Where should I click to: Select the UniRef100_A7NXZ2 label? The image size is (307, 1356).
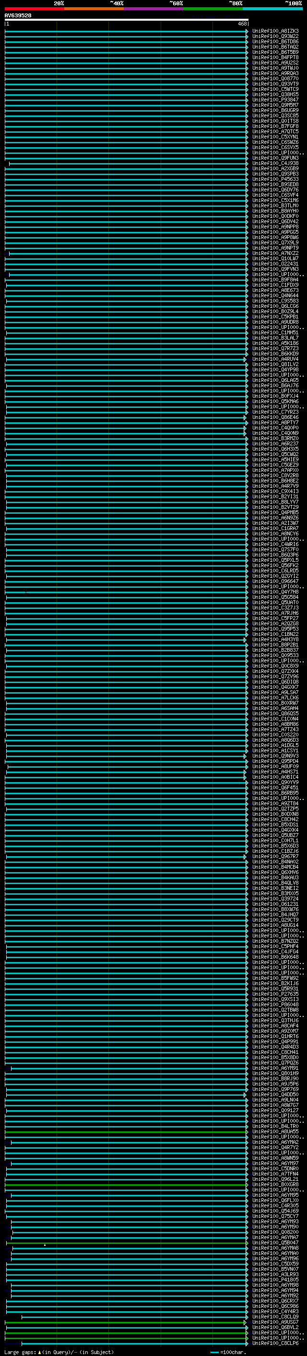click(275, 253)
